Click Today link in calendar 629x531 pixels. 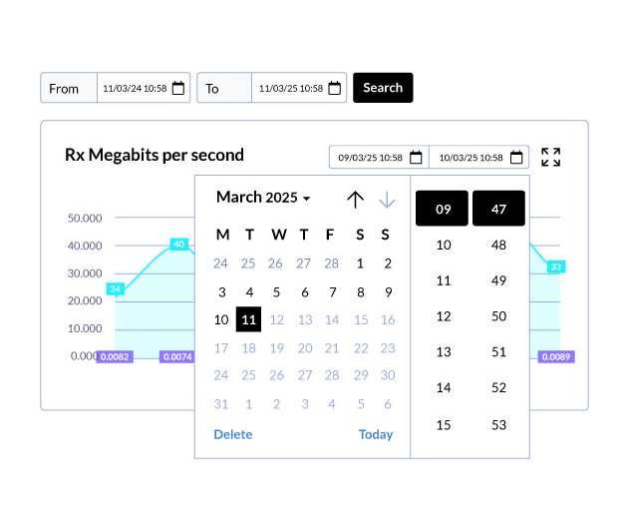coord(376,434)
